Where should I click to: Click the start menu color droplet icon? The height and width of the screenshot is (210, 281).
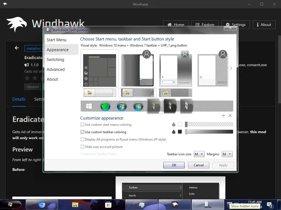173,124
